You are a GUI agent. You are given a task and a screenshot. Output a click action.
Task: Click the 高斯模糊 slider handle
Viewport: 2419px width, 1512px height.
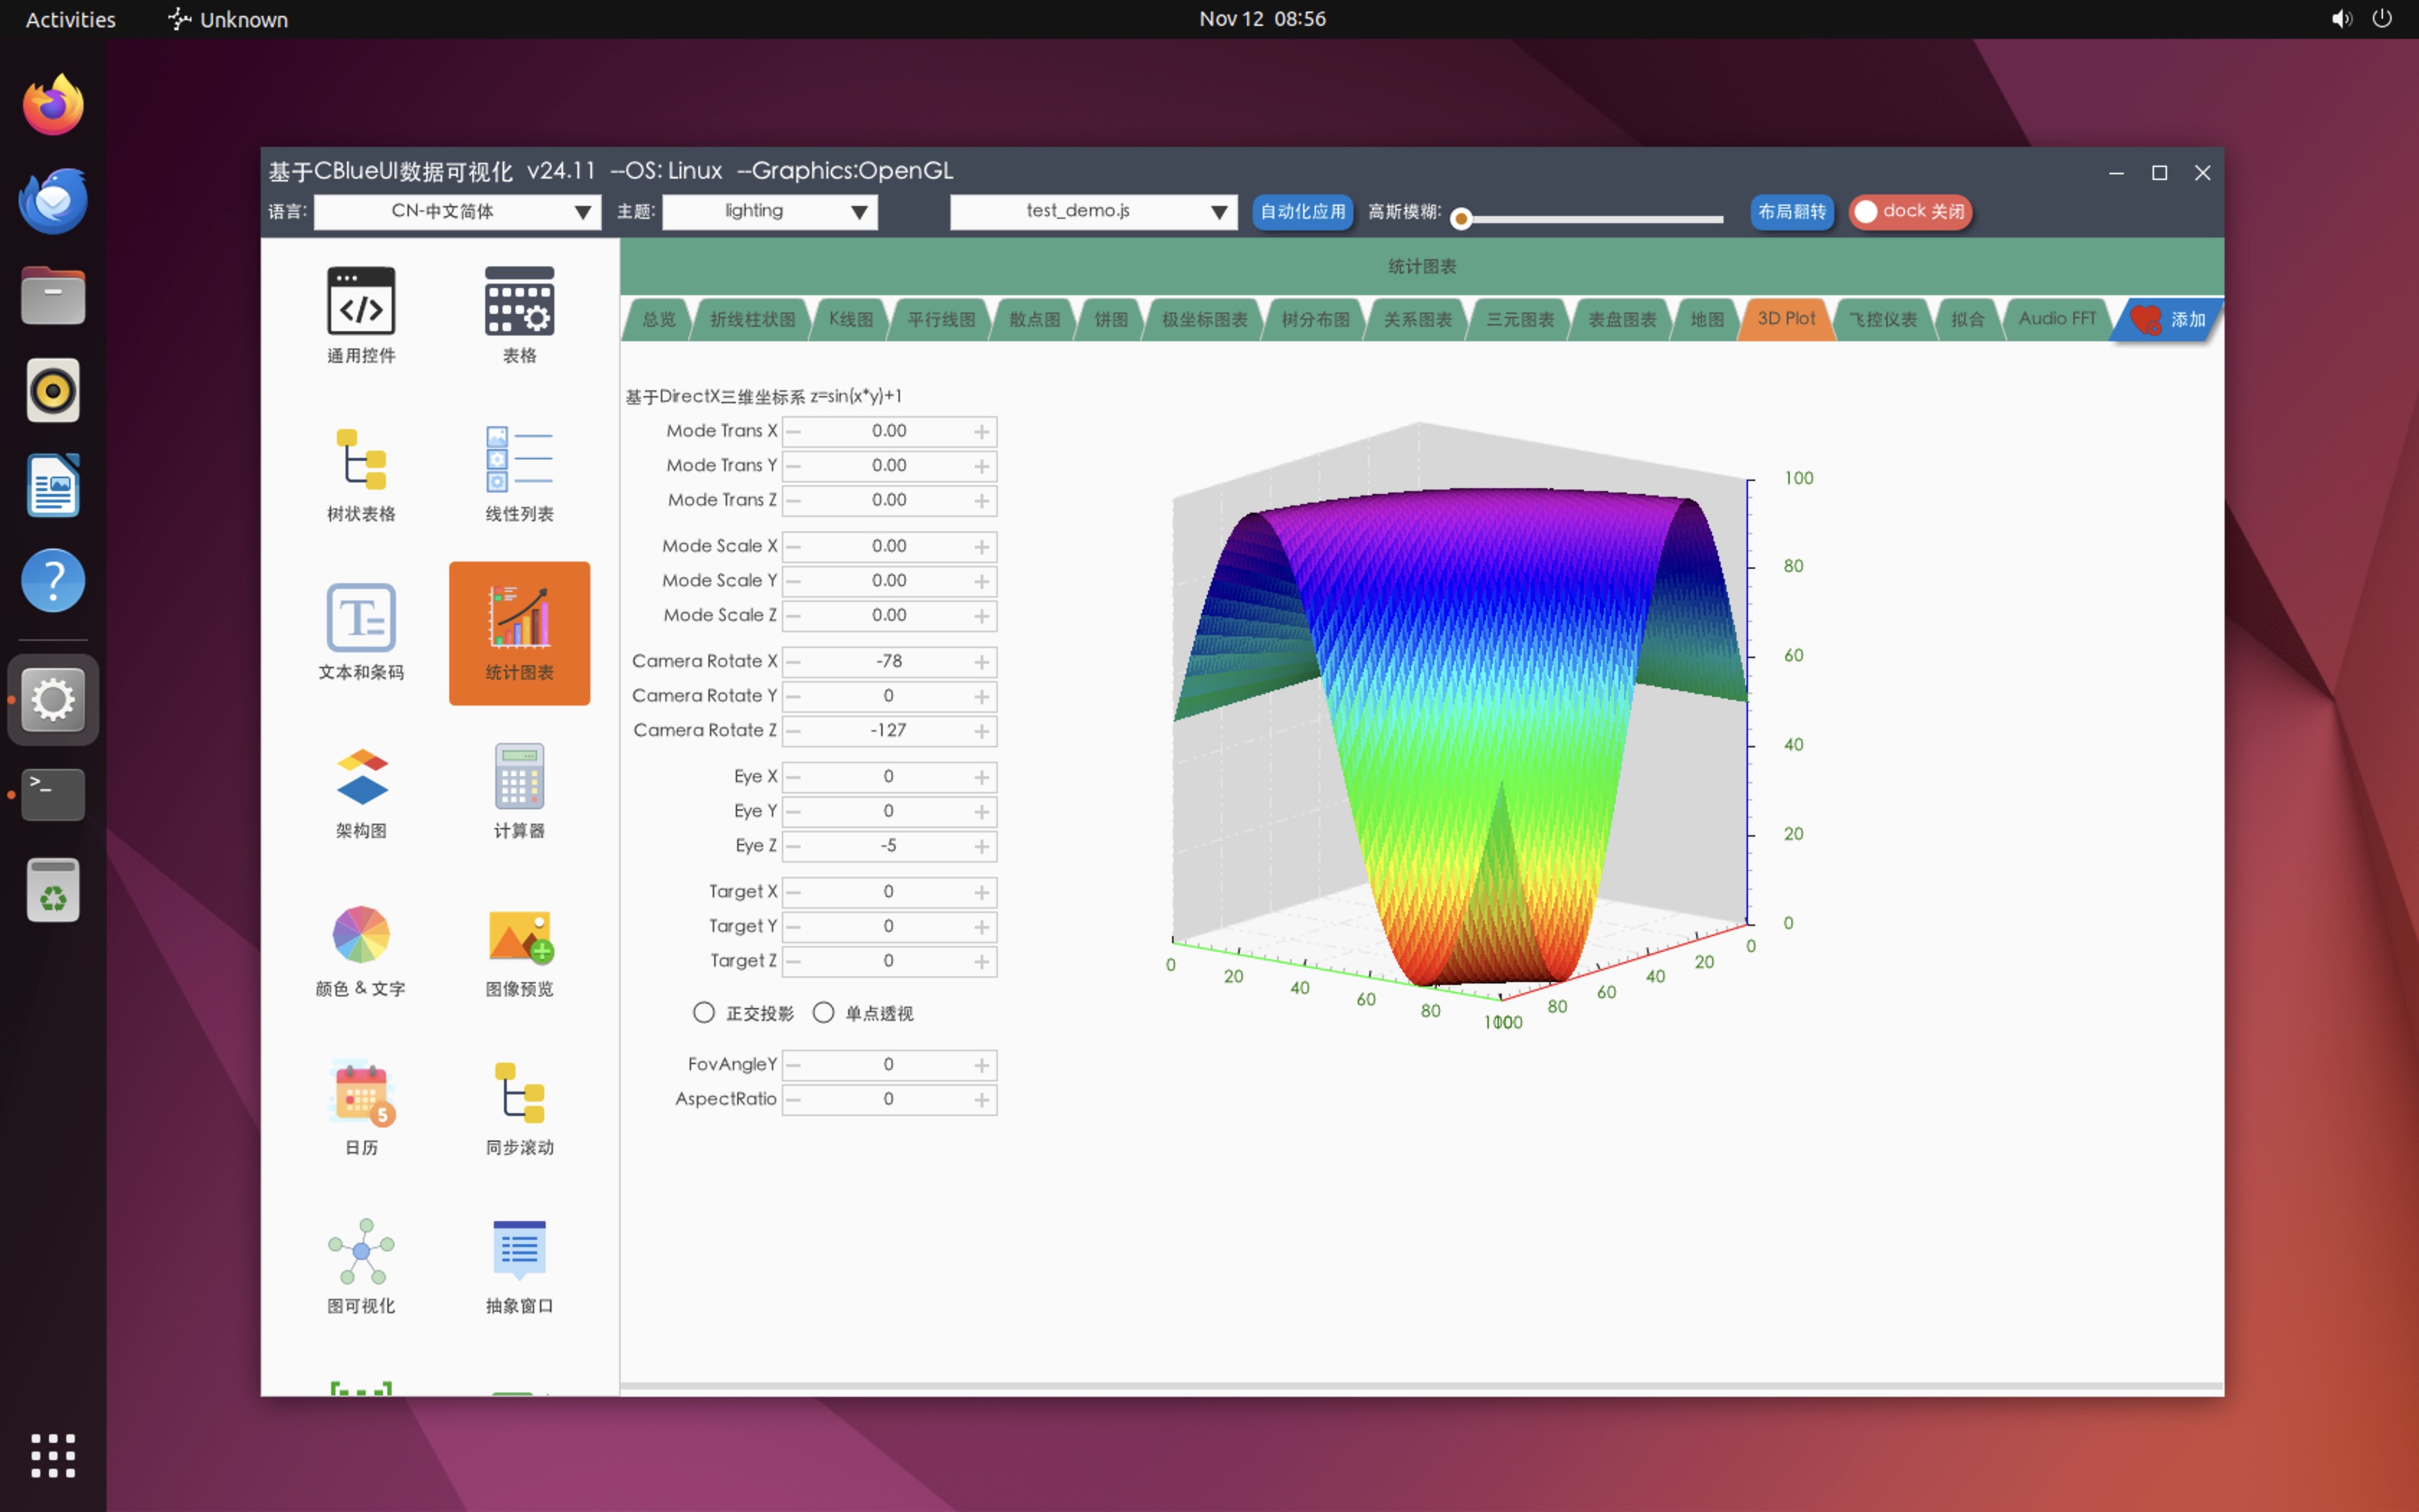click(x=1461, y=219)
